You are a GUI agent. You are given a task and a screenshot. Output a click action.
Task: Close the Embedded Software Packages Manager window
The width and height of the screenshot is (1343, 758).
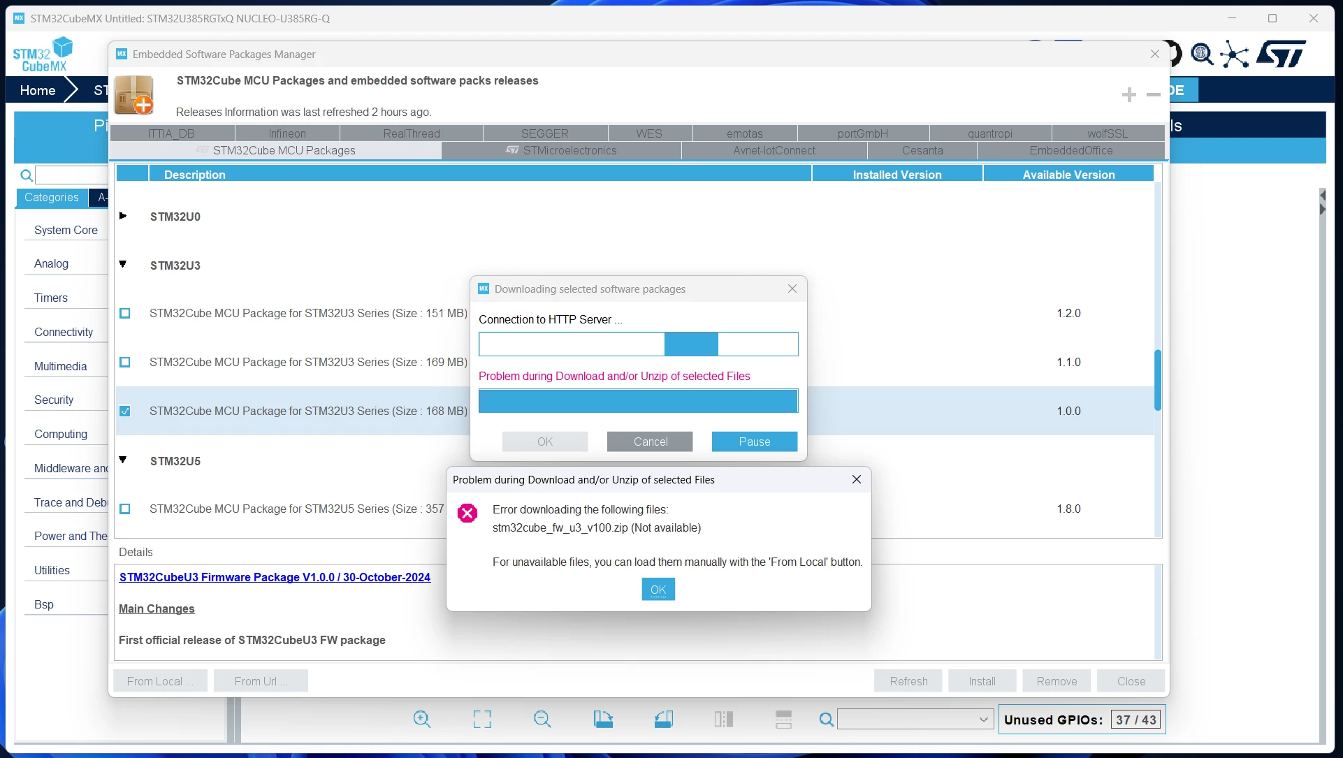tap(1154, 54)
